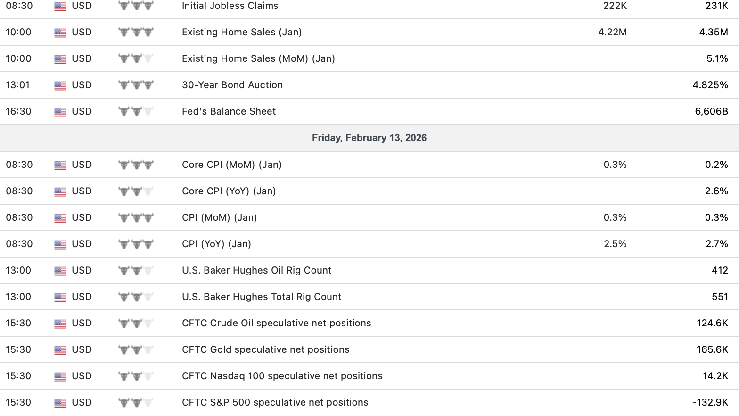Click the 6,606B value for Fed's Balance Sheet
This screenshot has height=416, width=739.
pos(711,111)
